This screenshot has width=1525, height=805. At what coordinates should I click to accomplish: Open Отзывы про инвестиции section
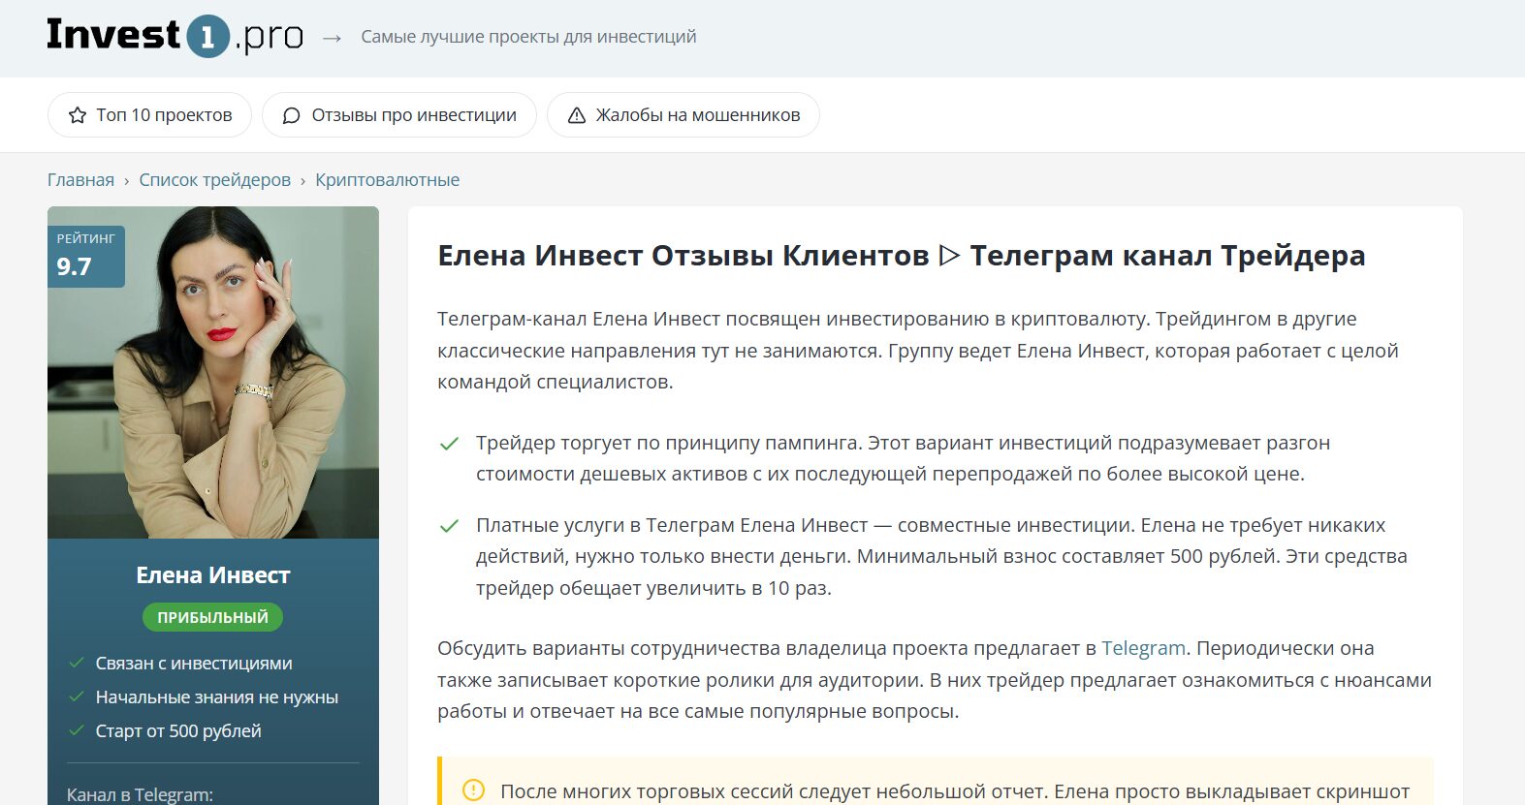[x=398, y=115]
